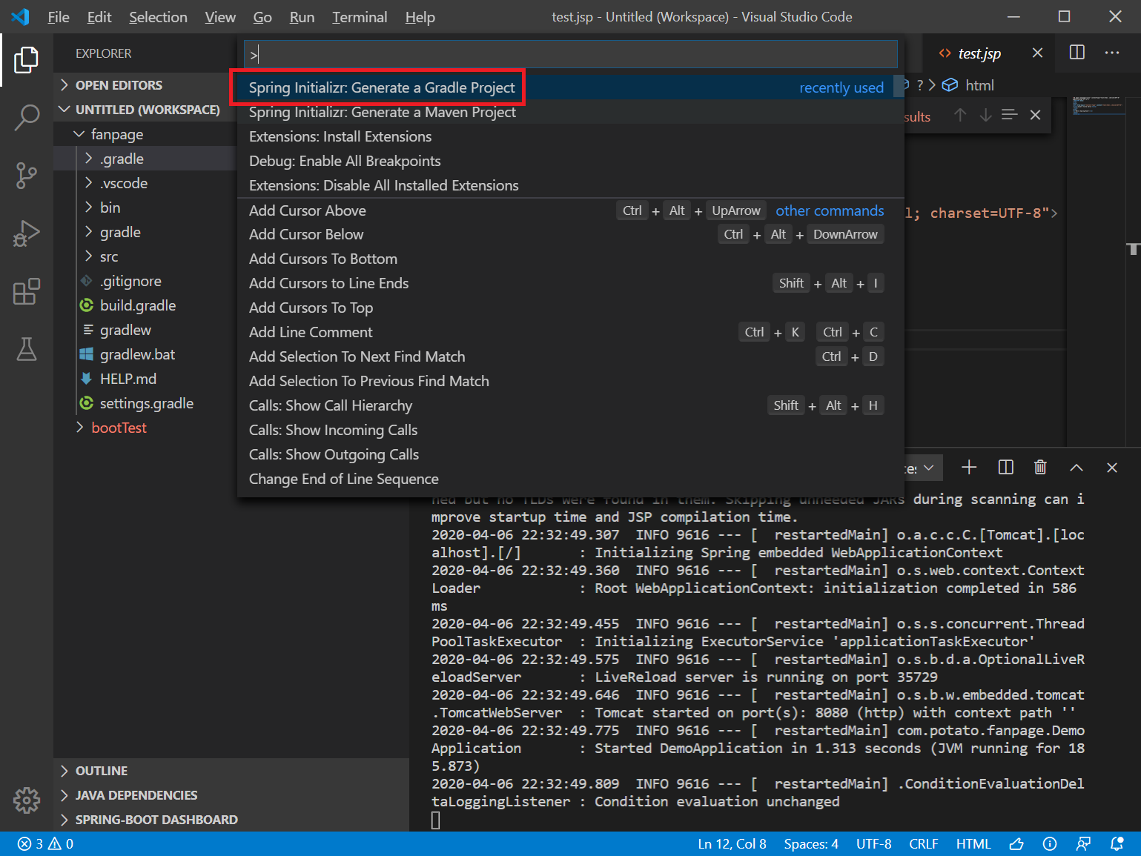
Task: Close the test.jsp editor tab
Action: click(1037, 53)
